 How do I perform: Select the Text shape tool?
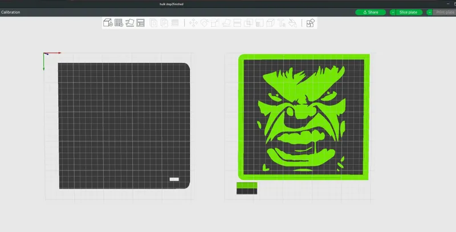(281, 23)
